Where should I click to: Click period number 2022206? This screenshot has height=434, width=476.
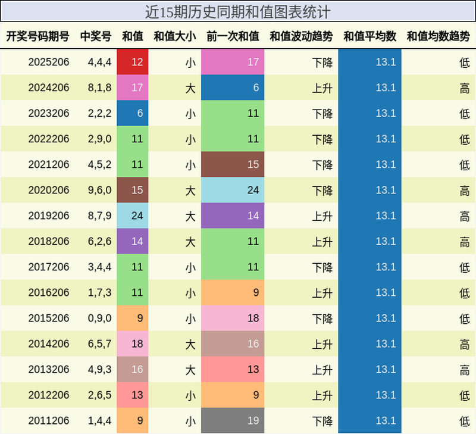tap(49, 139)
